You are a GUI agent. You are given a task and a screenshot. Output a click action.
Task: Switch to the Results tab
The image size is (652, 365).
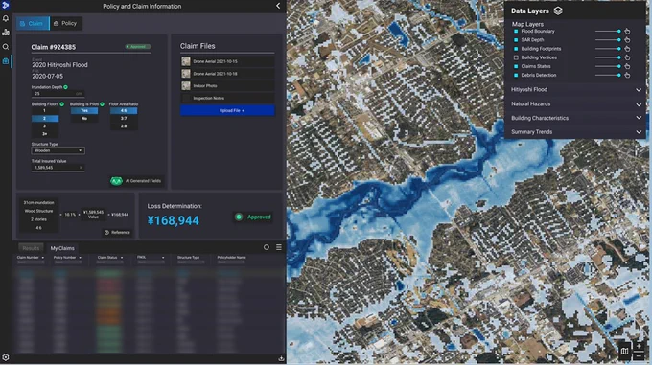click(31, 248)
